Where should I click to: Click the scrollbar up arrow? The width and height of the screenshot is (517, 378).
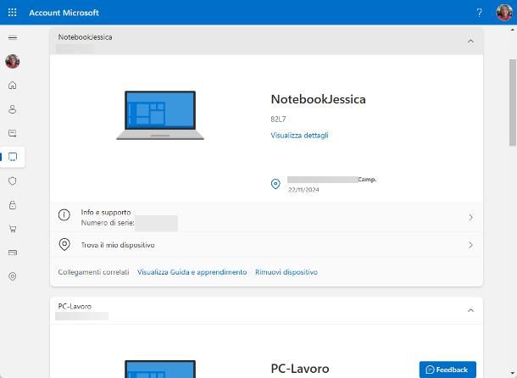click(513, 30)
